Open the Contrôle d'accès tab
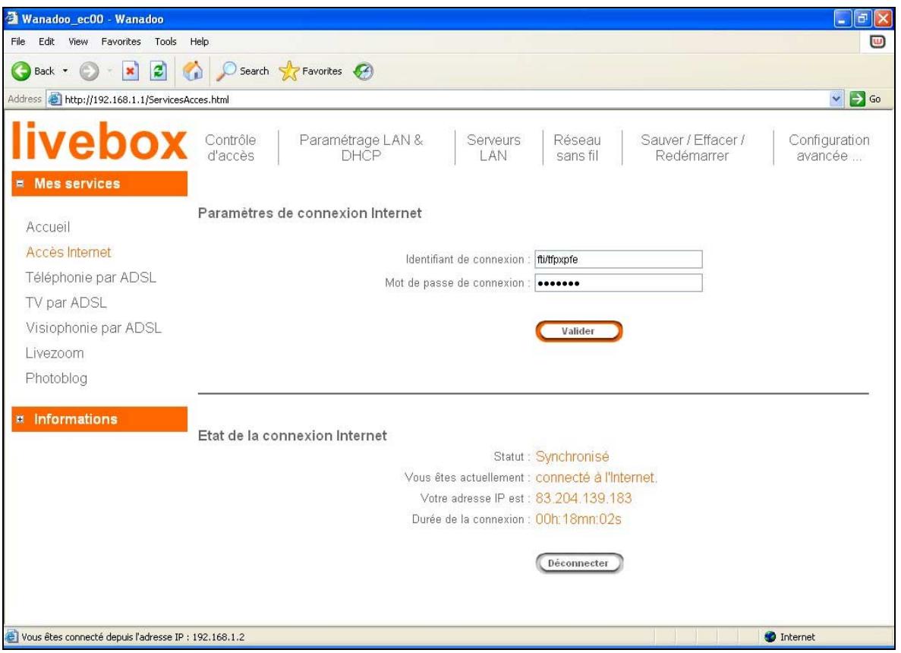 tap(231, 148)
